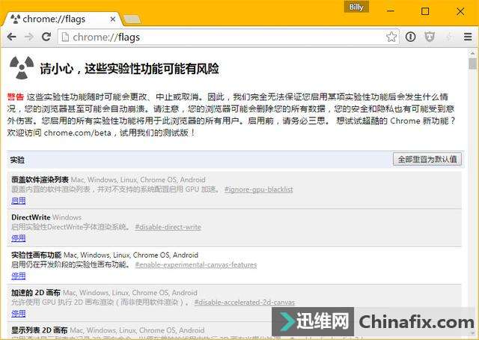Click the DirectWrite flag title
This screenshot has width=479, height=340.
(x=31, y=217)
